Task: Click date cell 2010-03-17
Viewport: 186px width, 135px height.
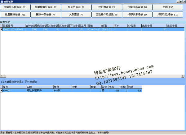Action: 94,29
